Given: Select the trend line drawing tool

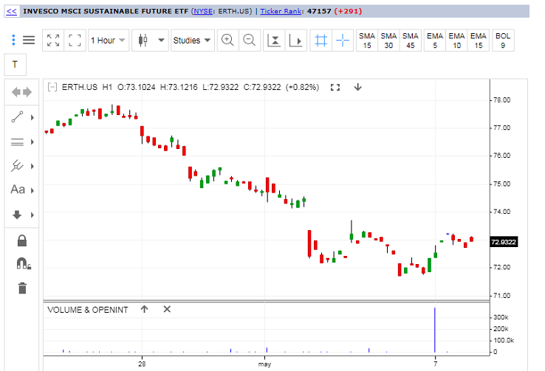Looking at the screenshot, I should (17, 117).
